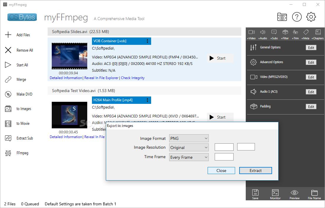The height and width of the screenshot is (208, 325).
Task: Edit Padding settings
Action: click(x=311, y=107)
